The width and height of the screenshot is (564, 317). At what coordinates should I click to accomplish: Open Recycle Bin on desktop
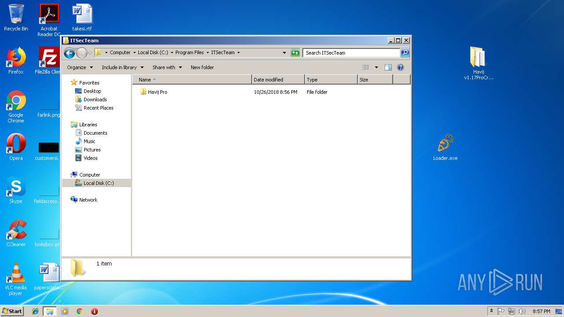coord(16,18)
